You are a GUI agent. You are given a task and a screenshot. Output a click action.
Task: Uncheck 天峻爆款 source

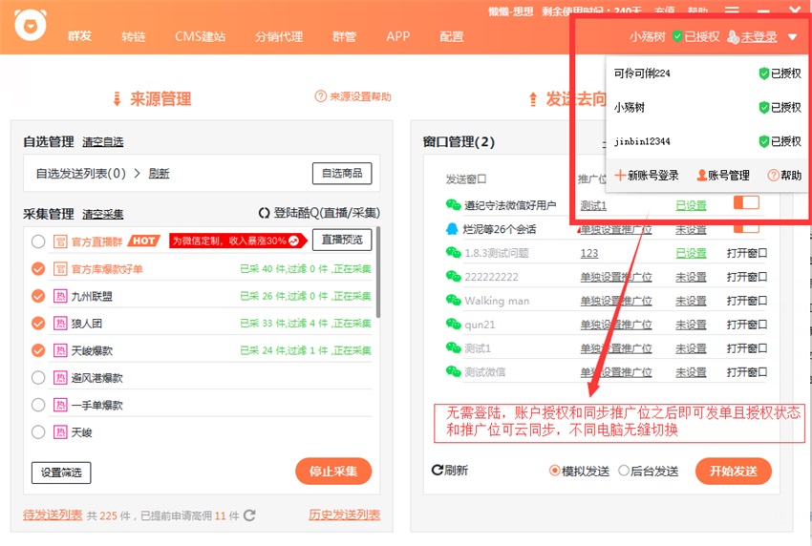pyautogui.click(x=38, y=350)
